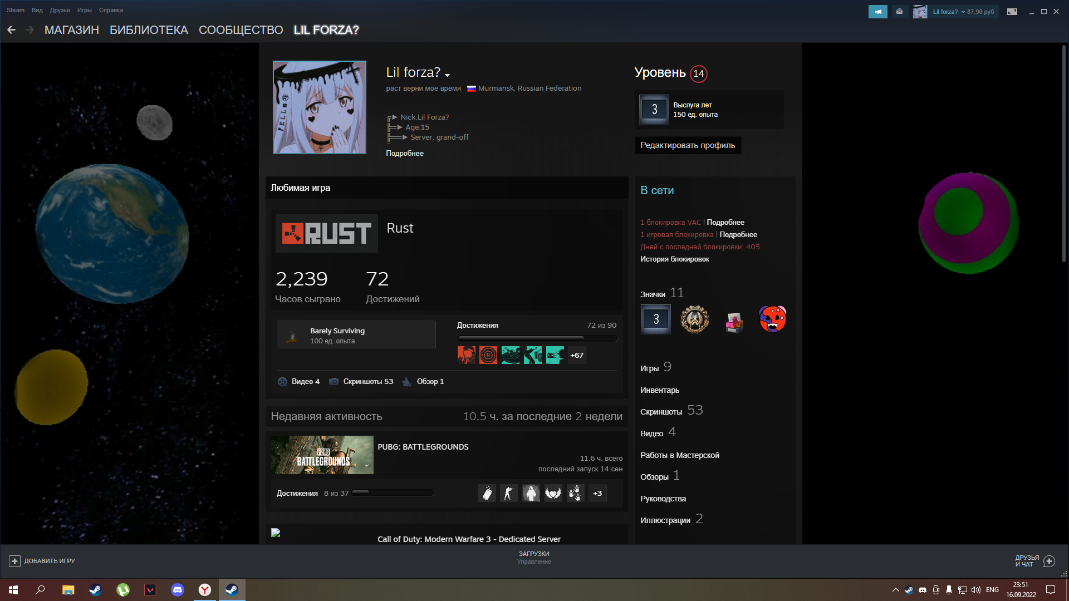The height and width of the screenshot is (601, 1069).
Task: Click Rust achievements progress bar
Action: tap(537, 338)
